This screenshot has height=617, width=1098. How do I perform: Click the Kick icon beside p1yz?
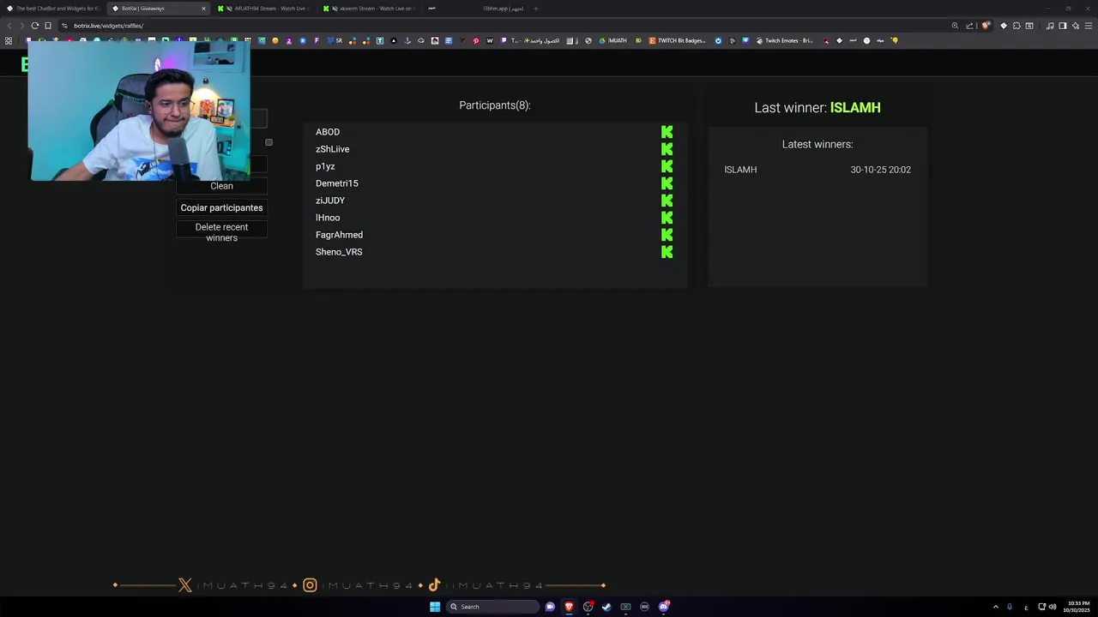(667, 166)
